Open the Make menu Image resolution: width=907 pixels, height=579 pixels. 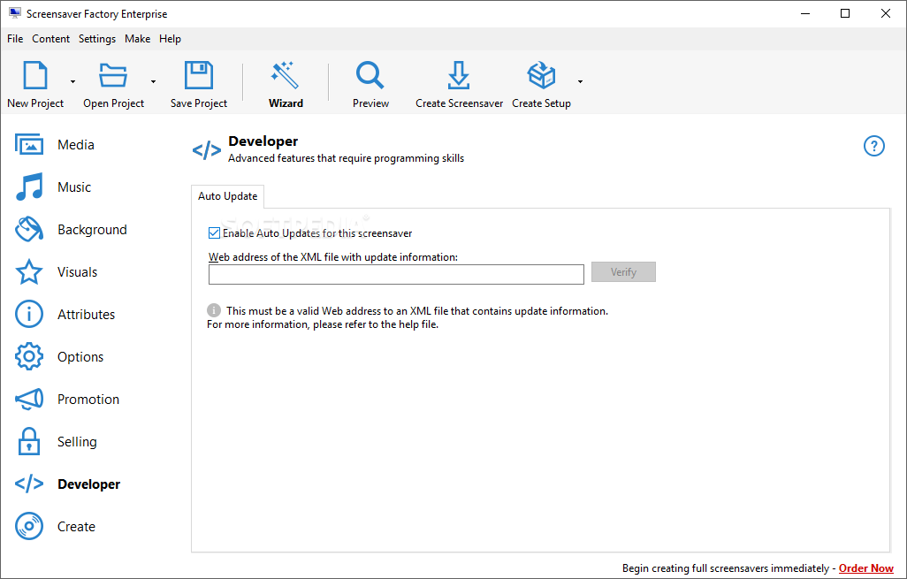click(x=138, y=39)
